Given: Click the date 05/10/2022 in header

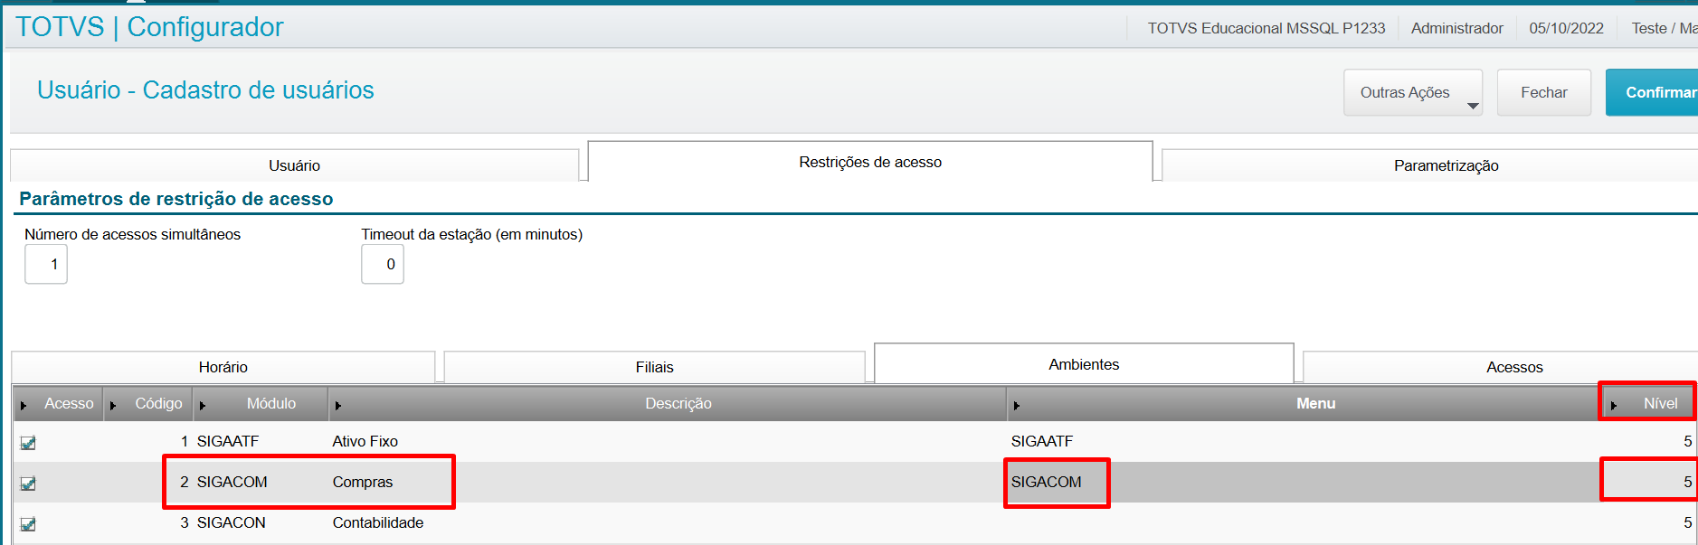Looking at the screenshot, I should (1566, 28).
